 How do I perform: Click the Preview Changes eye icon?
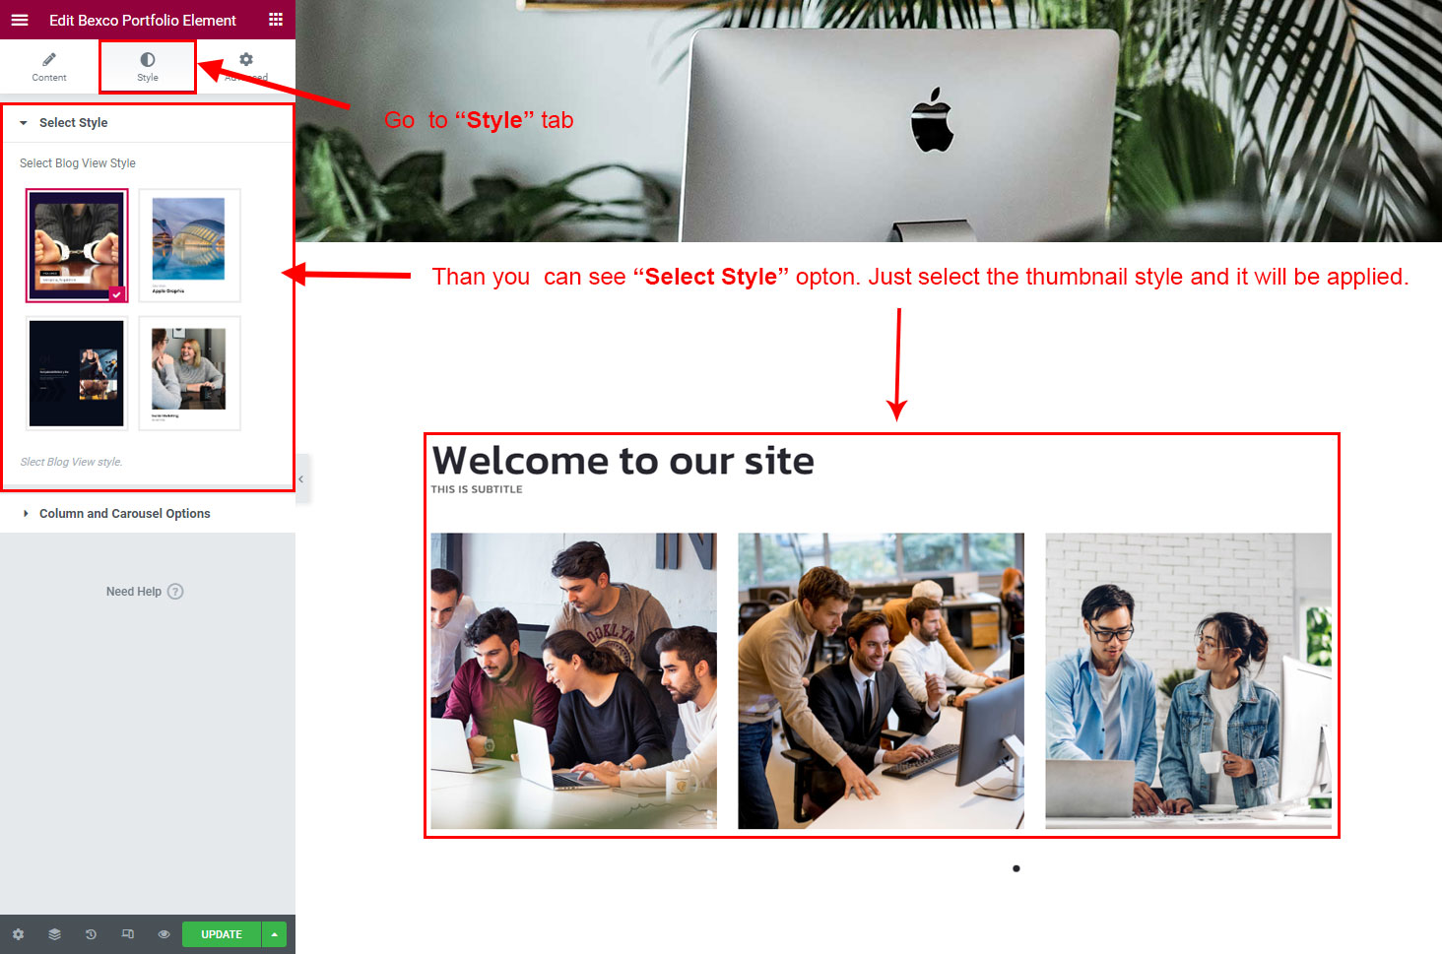[x=164, y=934]
